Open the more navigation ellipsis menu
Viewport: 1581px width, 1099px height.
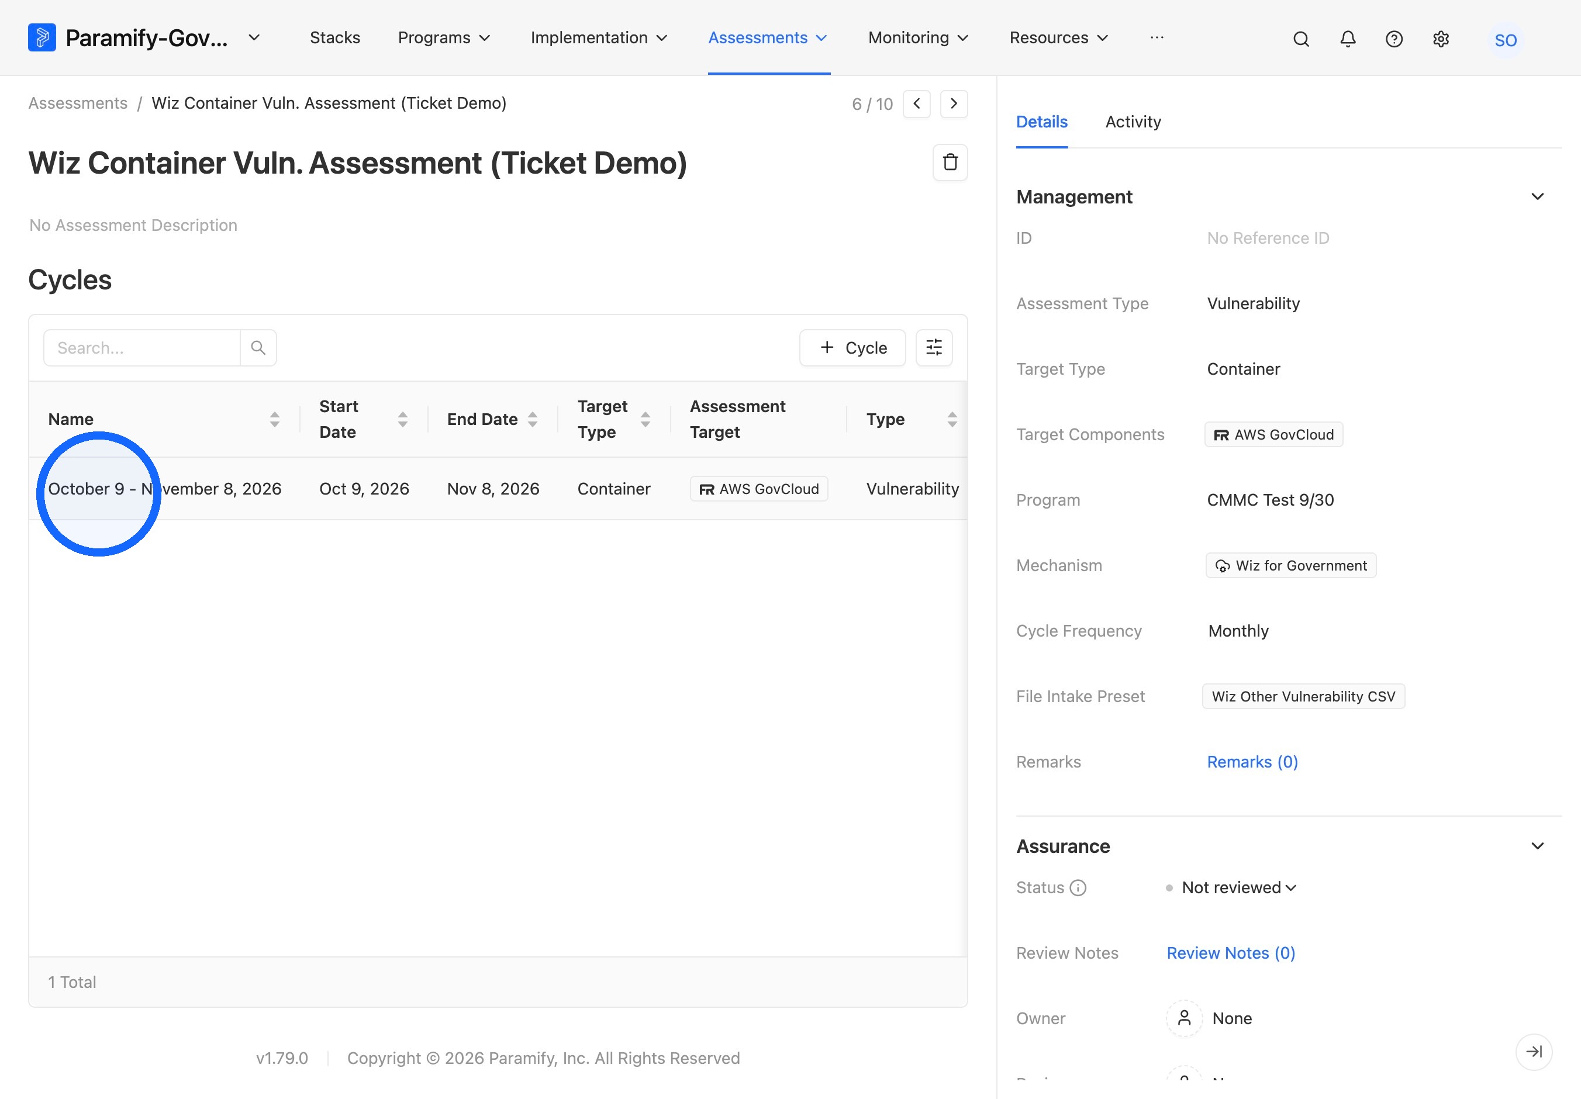click(x=1157, y=38)
